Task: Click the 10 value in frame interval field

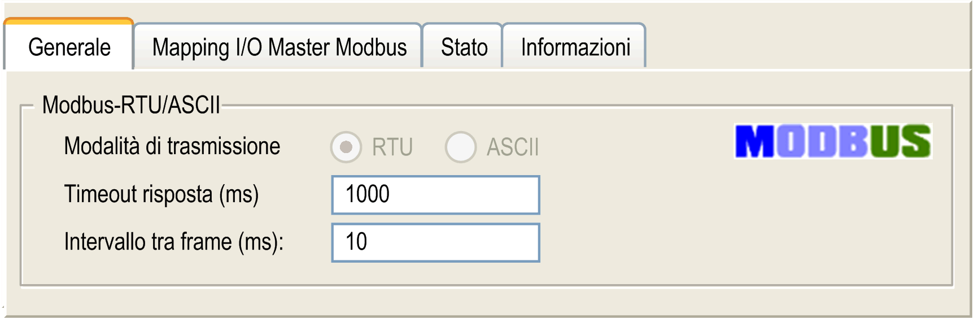Action: coord(356,242)
